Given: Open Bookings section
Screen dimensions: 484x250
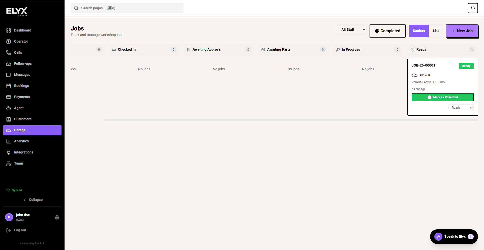Looking at the screenshot, I should point(32,86).
